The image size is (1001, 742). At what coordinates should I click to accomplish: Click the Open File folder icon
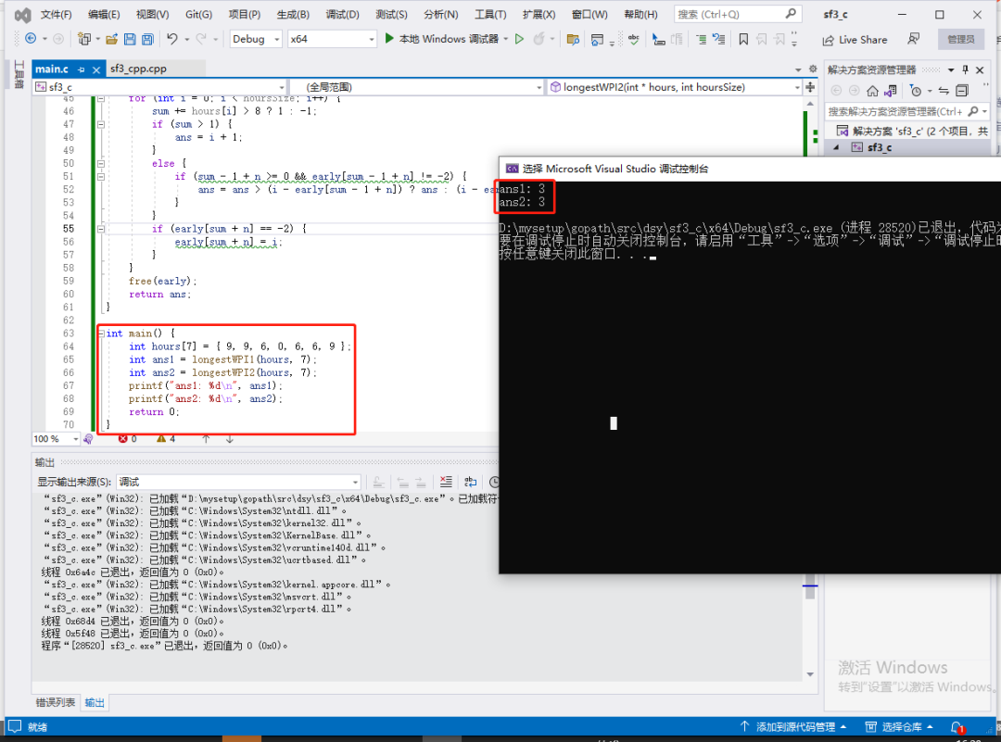(112, 39)
